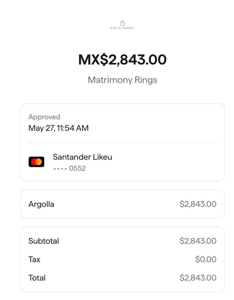Click the Argolla price of $2,843.00

tap(198, 204)
